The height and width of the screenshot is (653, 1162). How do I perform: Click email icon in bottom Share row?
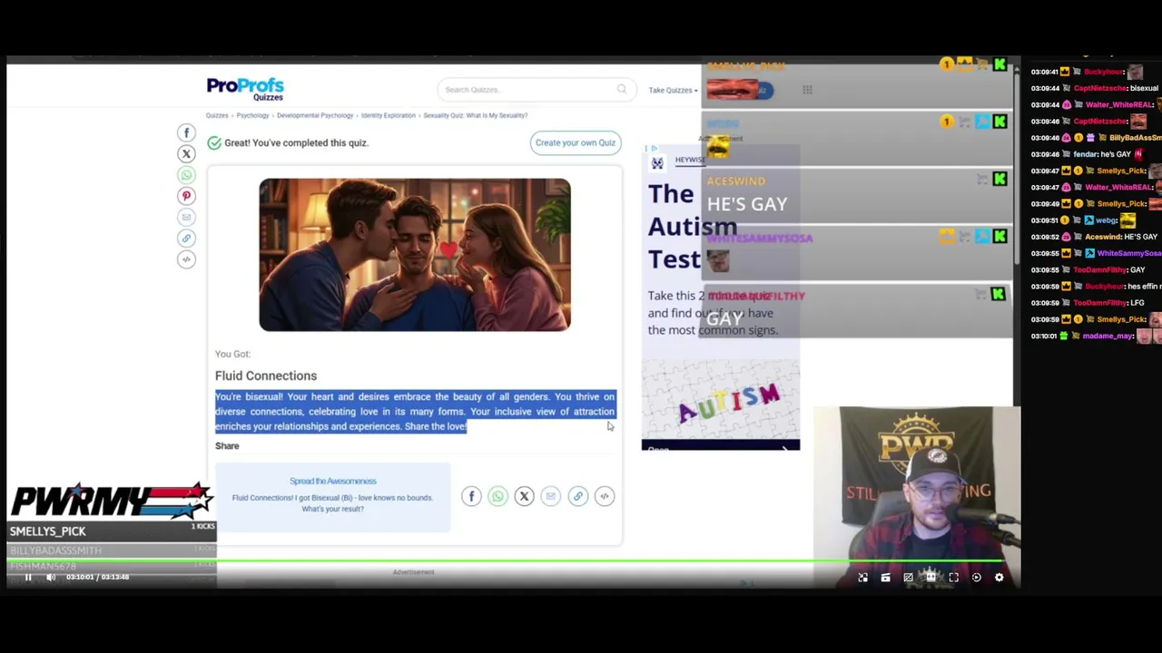coord(551,496)
